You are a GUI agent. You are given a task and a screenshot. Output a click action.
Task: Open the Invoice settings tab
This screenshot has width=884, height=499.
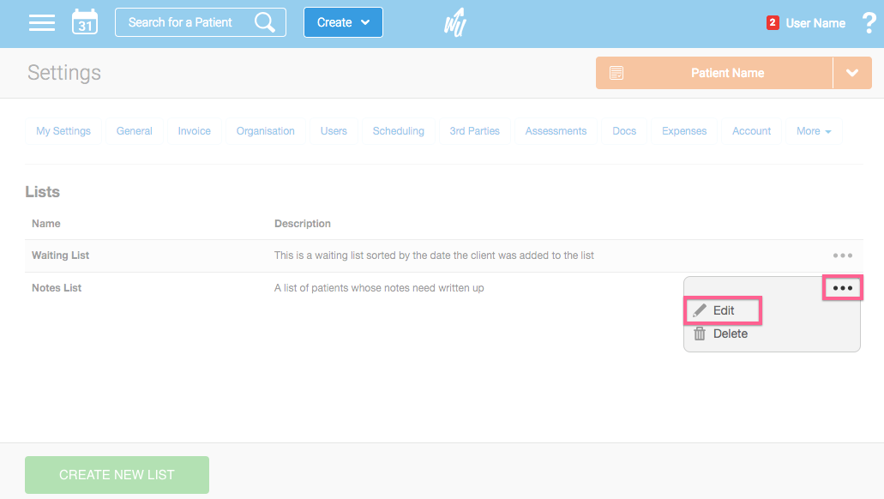[194, 131]
